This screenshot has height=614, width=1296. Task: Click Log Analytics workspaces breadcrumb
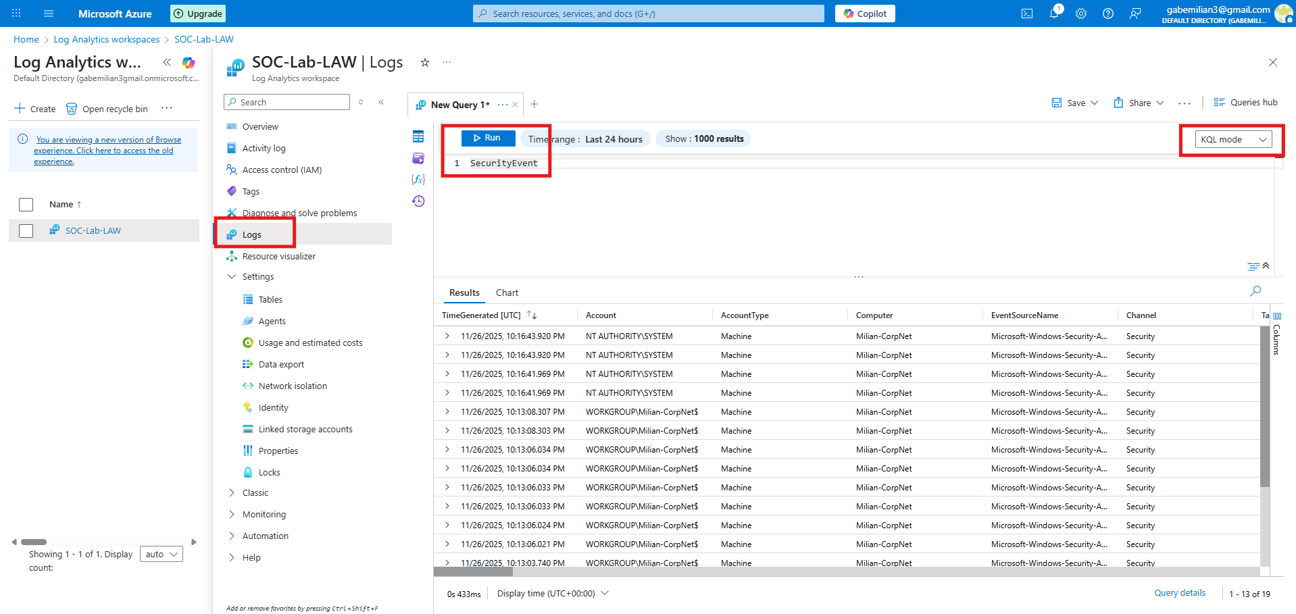tap(107, 39)
